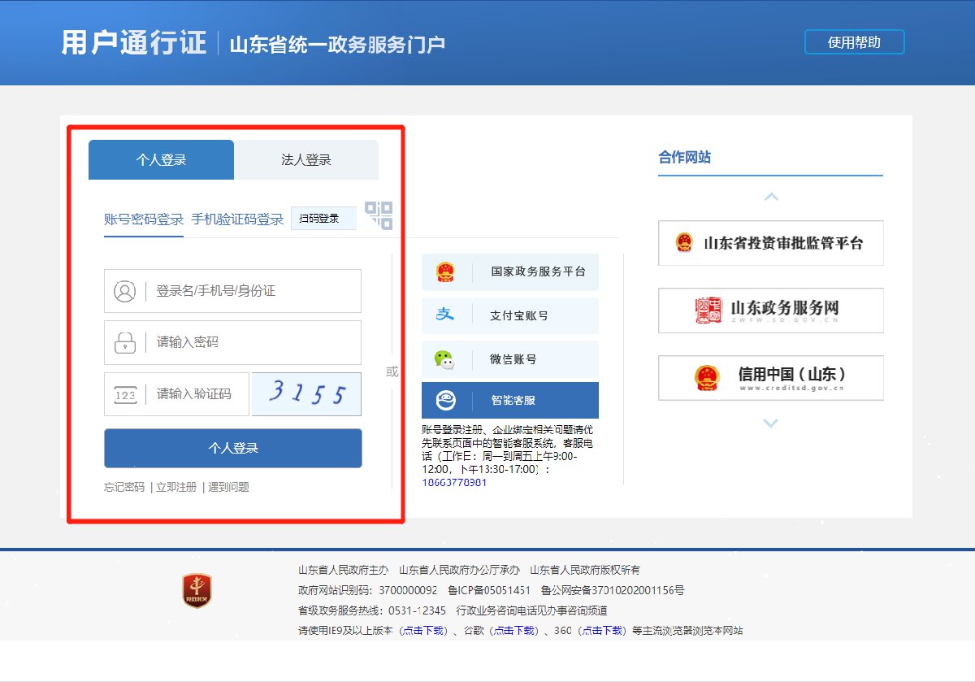
Task: Open 使用帮助 in the header
Action: (854, 42)
